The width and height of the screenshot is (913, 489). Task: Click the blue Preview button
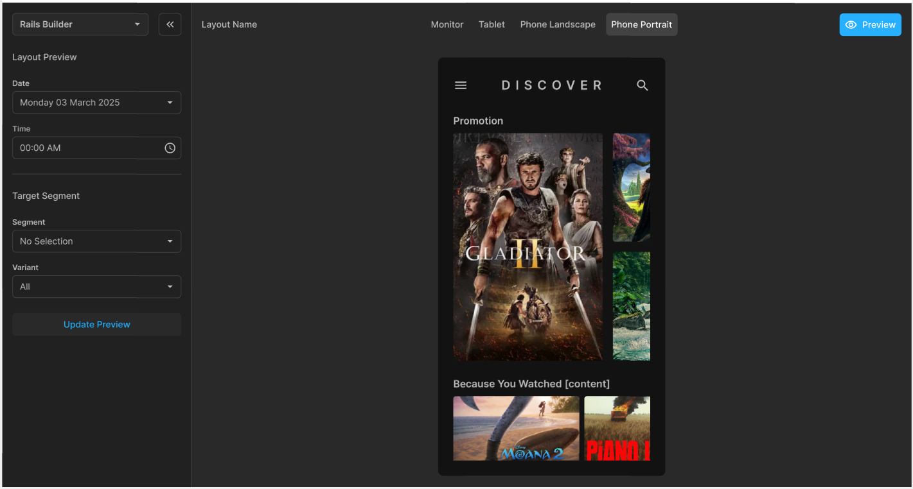click(870, 24)
